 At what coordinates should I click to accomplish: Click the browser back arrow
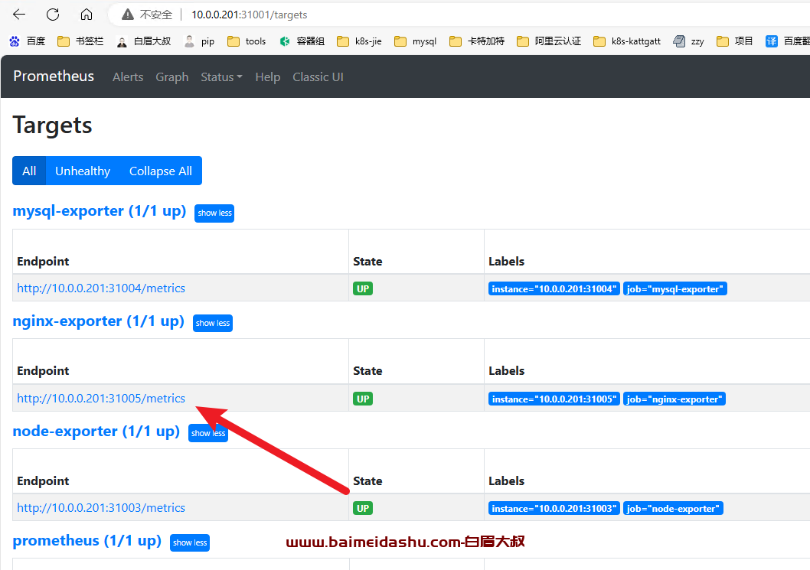pos(19,15)
